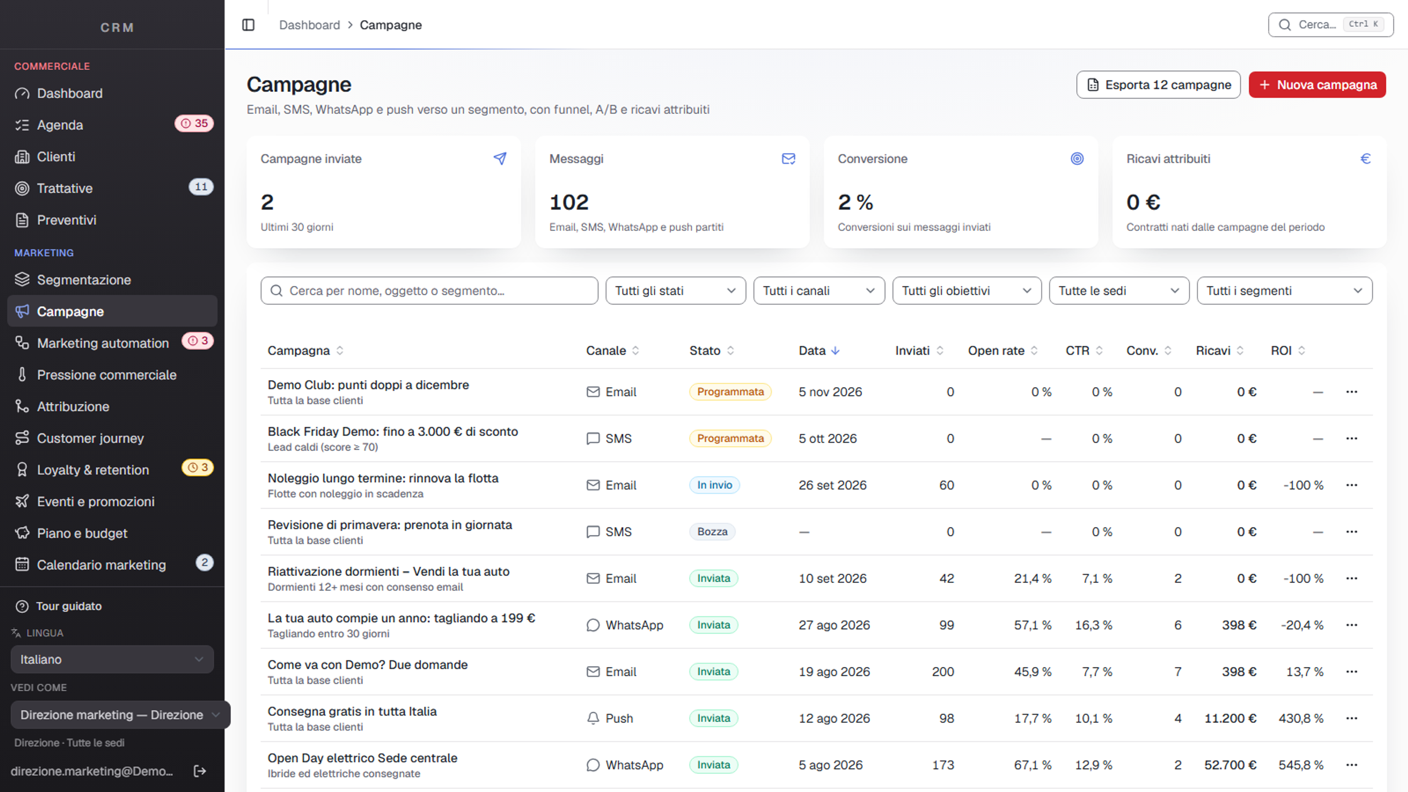This screenshot has height=792, width=1408.
Task: Click the Preventivi document icon
Action: click(22, 220)
